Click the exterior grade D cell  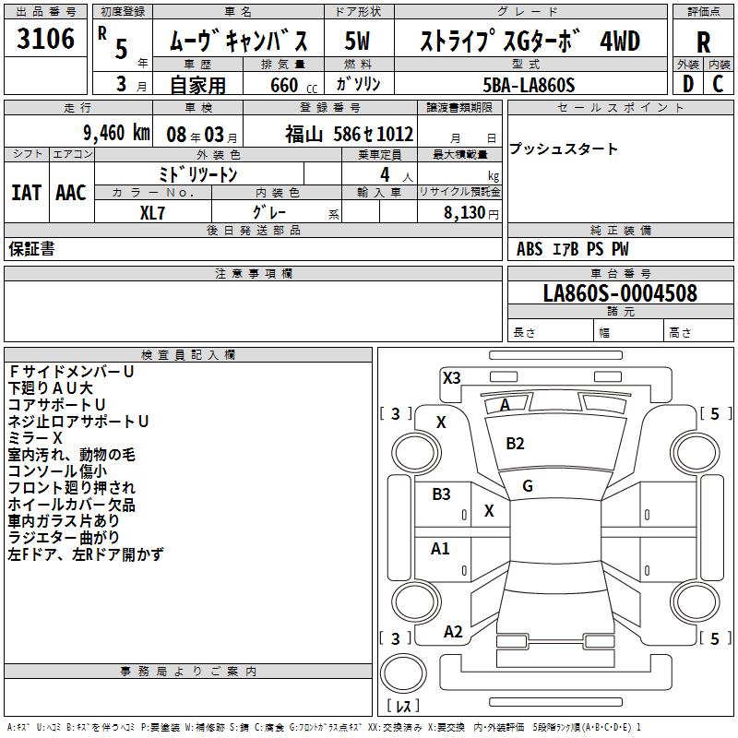coord(687,84)
